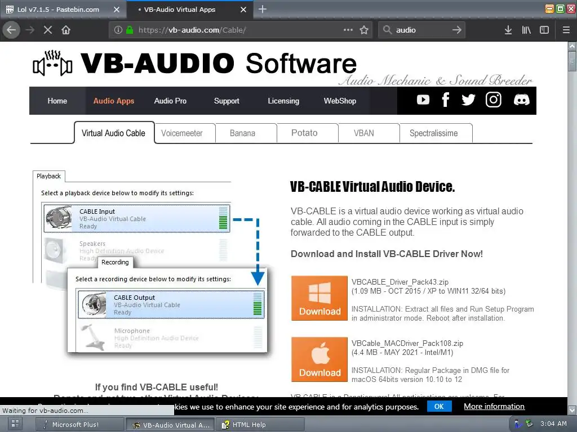Show site information icon in address bar
577x432 pixels.
pyautogui.click(x=118, y=30)
